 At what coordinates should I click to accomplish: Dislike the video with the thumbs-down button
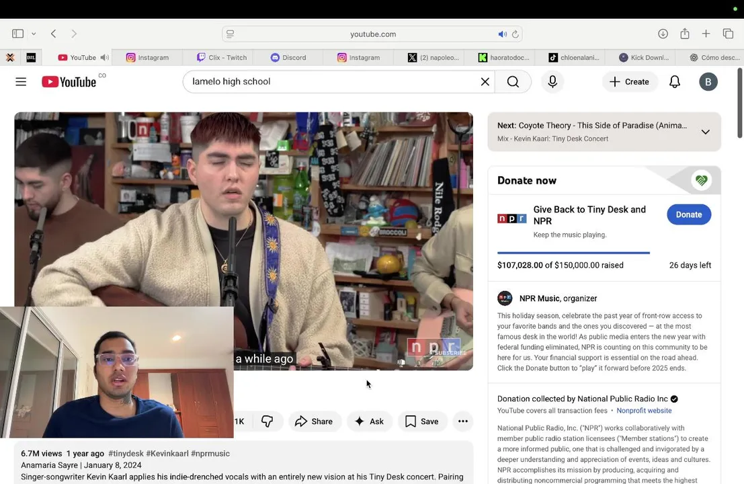267,421
